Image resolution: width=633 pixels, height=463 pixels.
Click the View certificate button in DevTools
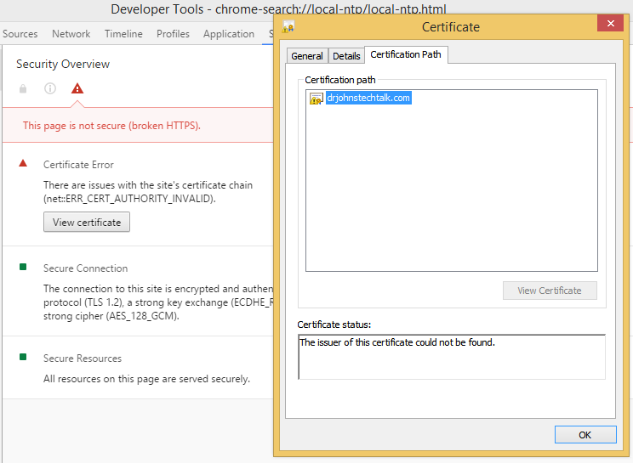point(87,222)
